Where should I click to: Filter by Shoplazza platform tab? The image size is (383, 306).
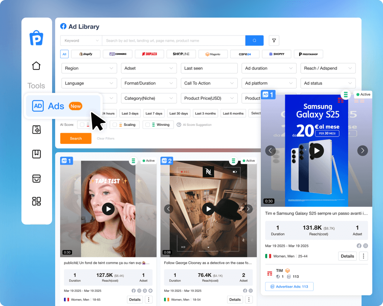pyautogui.click(x=149, y=54)
